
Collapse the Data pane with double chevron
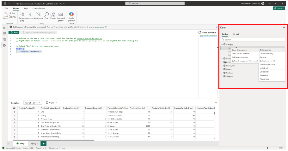[284, 27]
